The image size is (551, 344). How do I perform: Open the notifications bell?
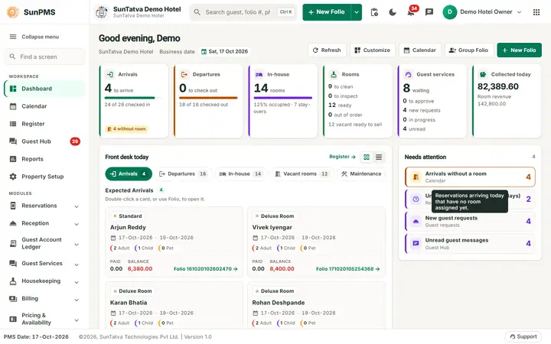pos(411,12)
